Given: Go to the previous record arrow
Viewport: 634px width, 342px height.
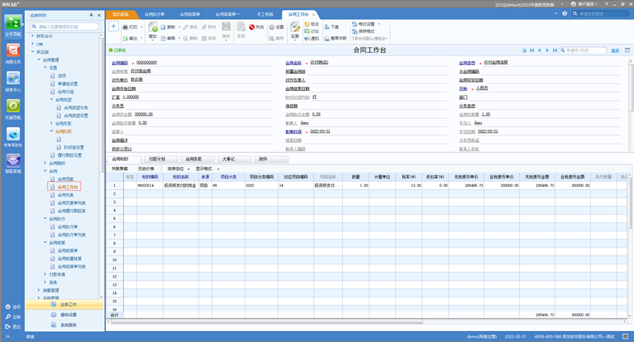Looking at the screenshot, I should (539, 51).
